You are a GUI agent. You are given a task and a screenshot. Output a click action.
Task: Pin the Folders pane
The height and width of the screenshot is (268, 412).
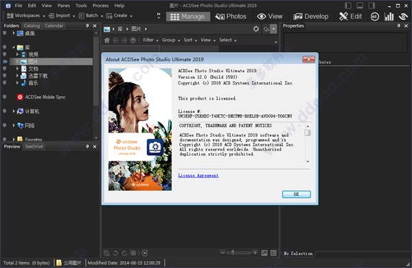[87, 26]
